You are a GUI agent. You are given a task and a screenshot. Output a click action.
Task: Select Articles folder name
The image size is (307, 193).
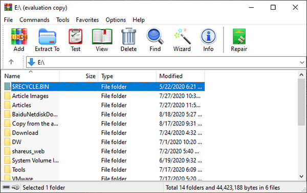[x=21, y=105]
